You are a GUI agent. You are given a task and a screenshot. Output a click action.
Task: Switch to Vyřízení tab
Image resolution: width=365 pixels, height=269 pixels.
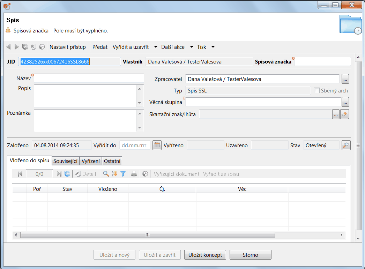coord(90,161)
